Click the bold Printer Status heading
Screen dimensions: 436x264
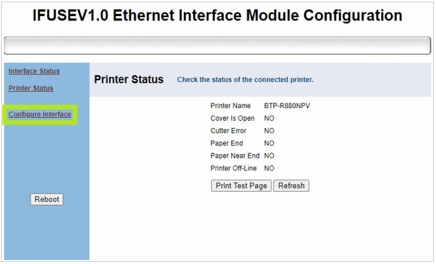(129, 80)
